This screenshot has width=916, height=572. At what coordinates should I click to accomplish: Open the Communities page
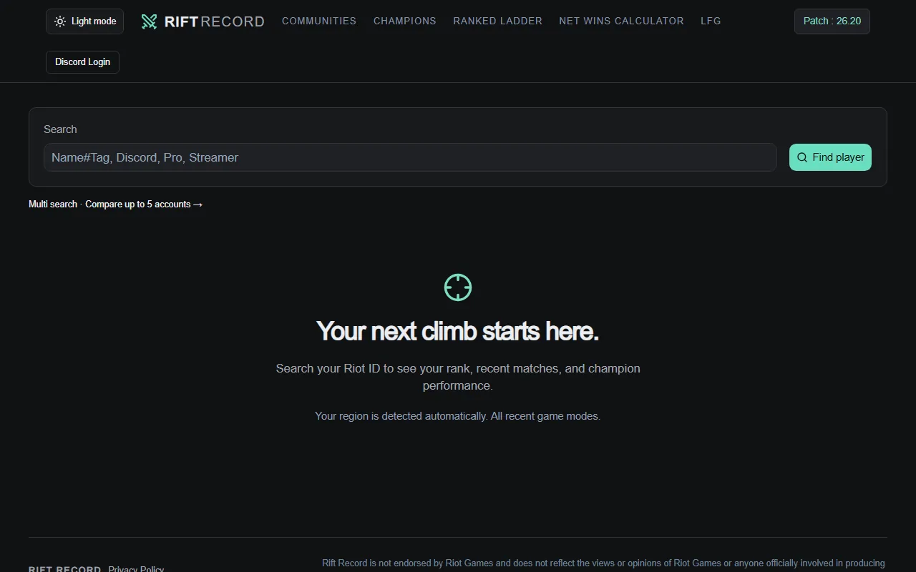319,21
